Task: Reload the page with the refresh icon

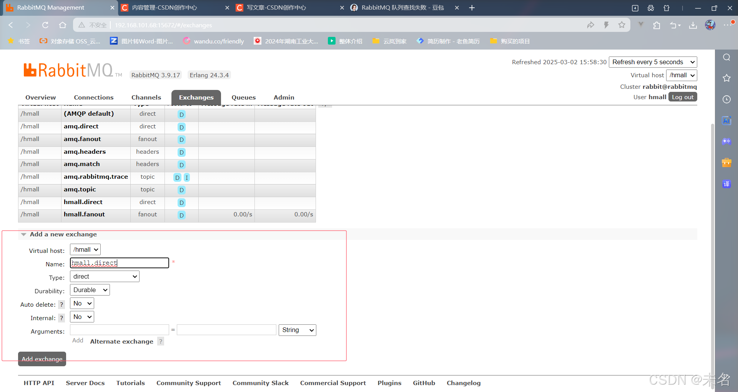Action: pyautogui.click(x=45, y=25)
